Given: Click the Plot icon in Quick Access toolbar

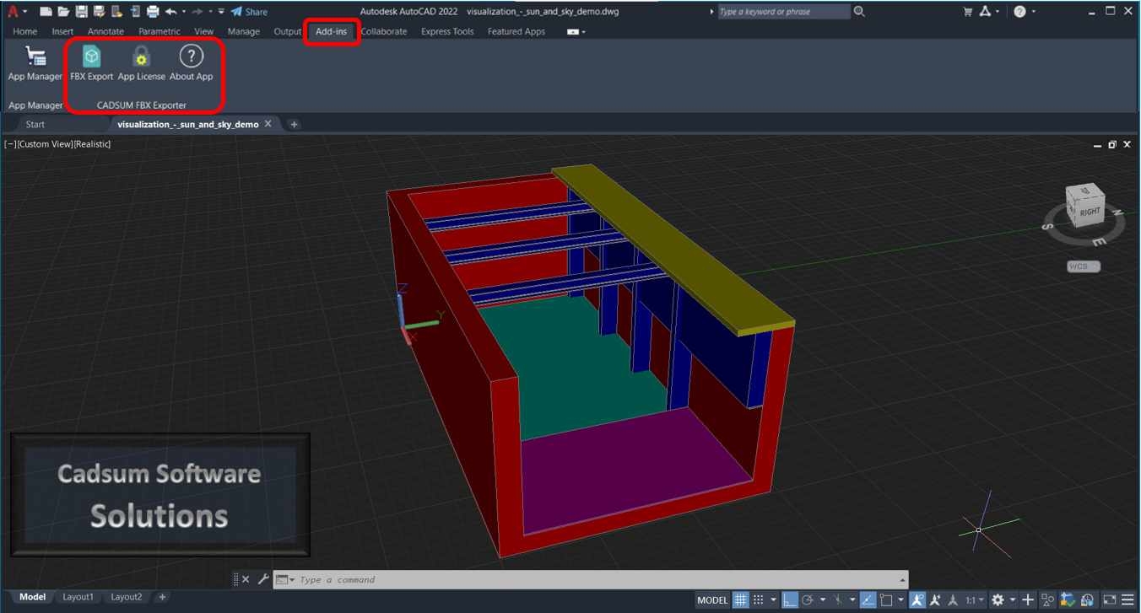Looking at the screenshot, I should coord(152,11).
